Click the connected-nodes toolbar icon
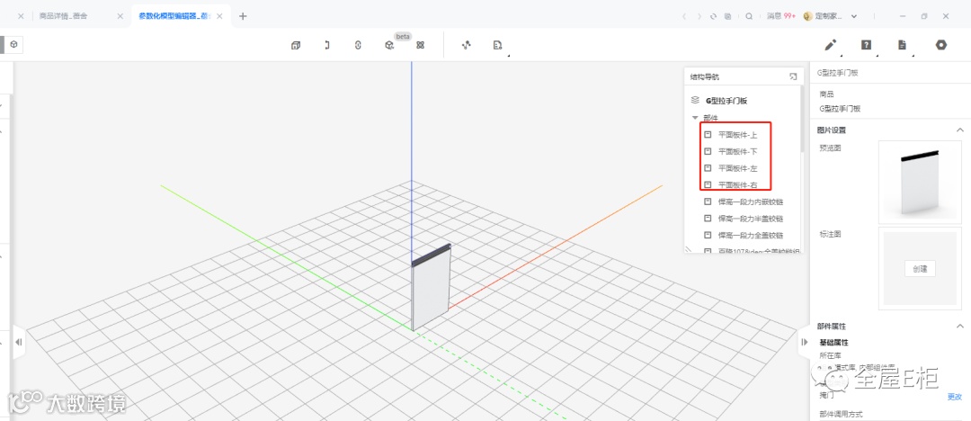Viewport: 971px width, 421px height. 467,45
